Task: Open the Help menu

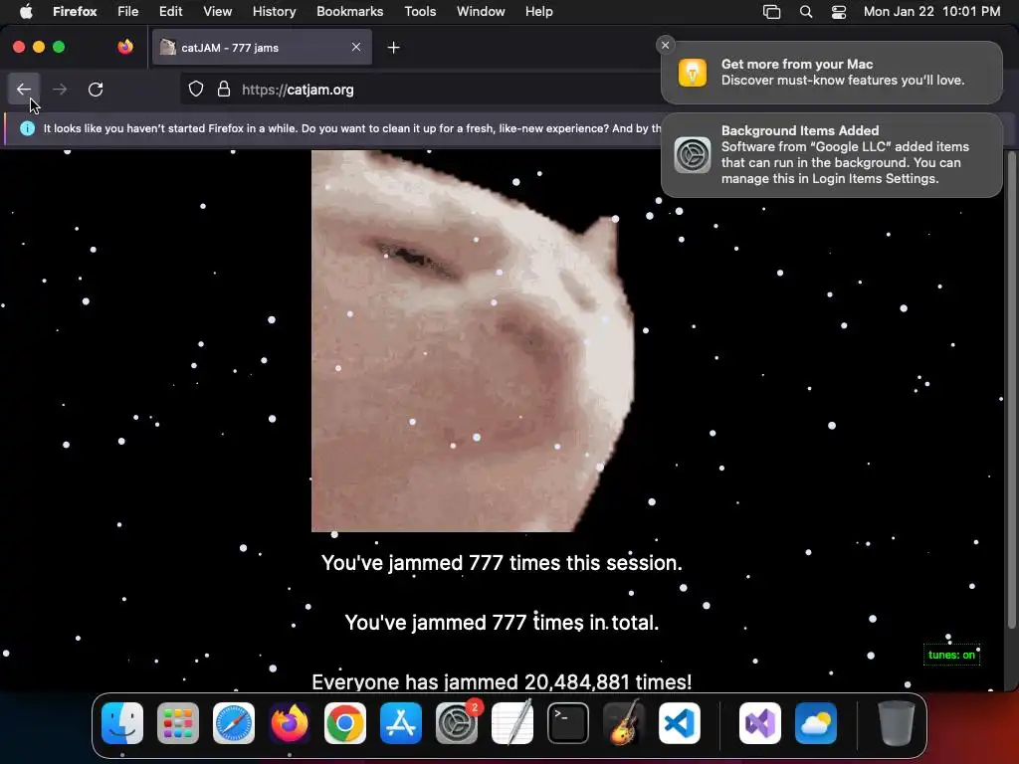Action: (539, 11)
